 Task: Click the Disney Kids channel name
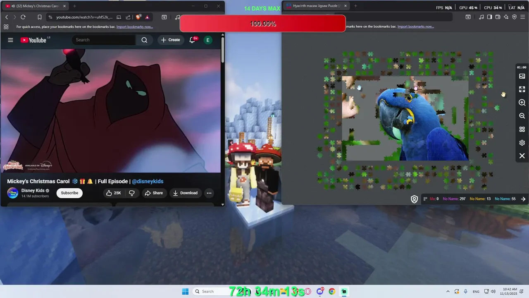(x=33, y=190)
